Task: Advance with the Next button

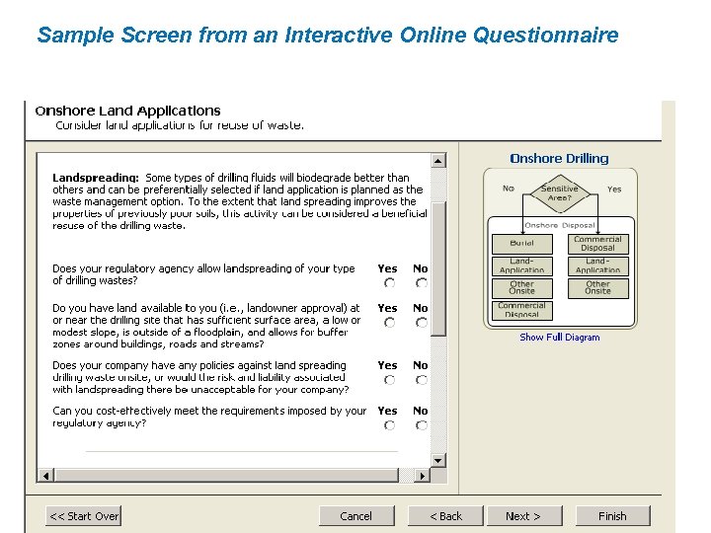Action: [x=523, y=516]
